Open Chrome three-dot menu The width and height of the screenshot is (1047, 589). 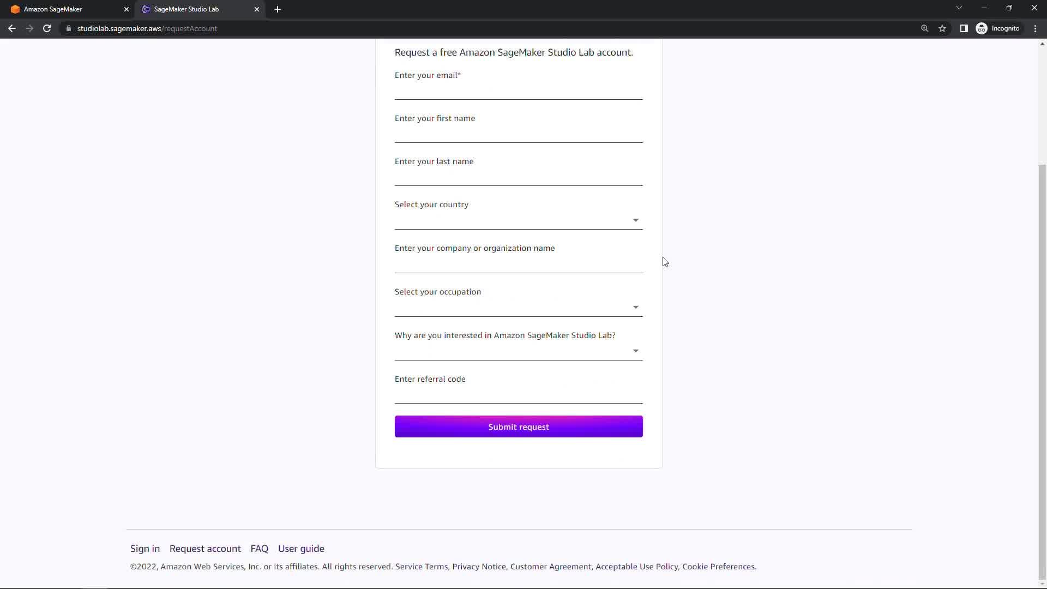[x=1035, y=28]
